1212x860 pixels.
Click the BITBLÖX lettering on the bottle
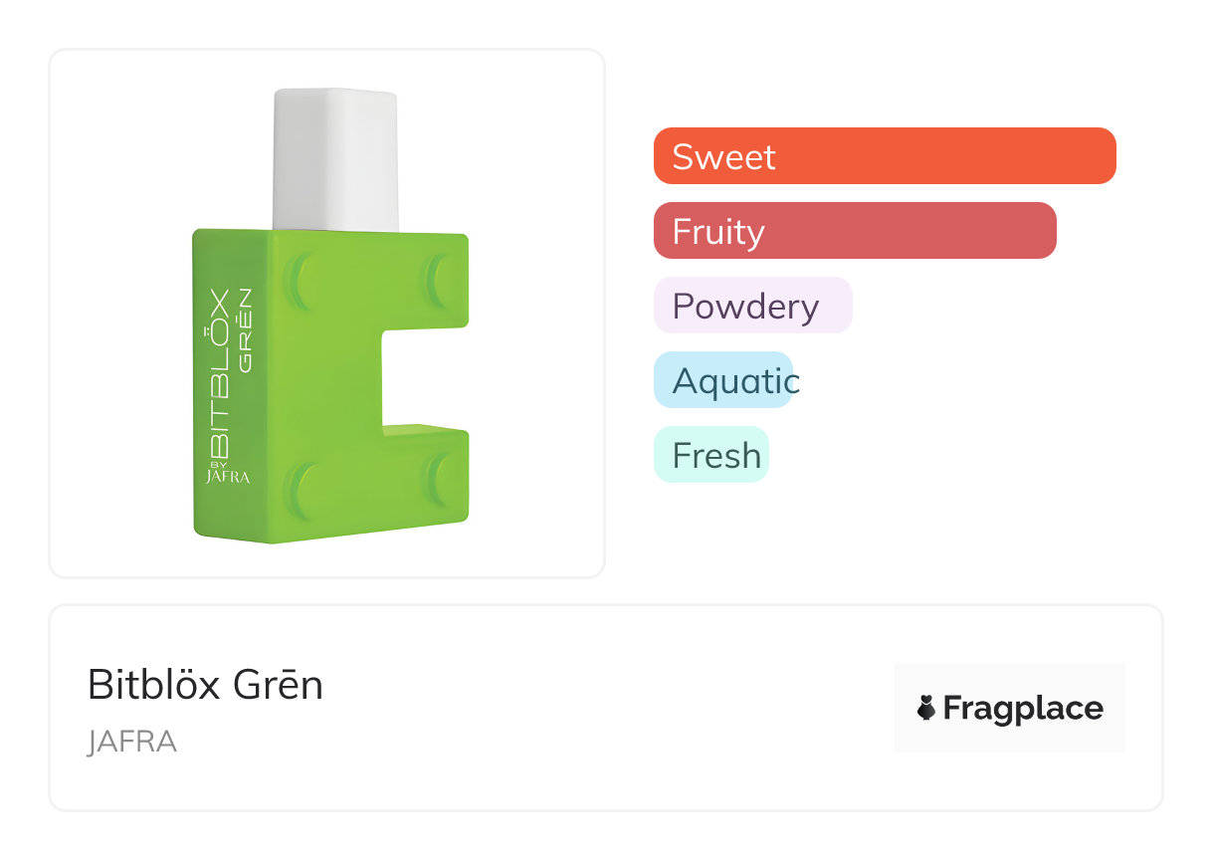point(219,373)
